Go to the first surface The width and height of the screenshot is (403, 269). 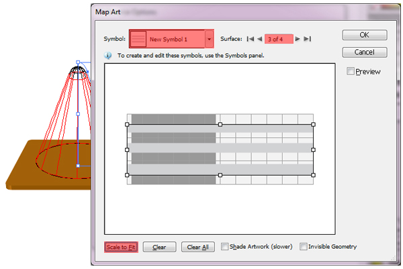coord(250,39)
